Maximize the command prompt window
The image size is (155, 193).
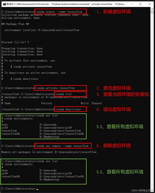[x=140, y=4]
